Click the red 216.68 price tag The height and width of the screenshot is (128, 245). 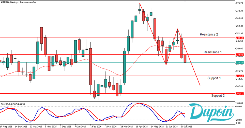239,76
